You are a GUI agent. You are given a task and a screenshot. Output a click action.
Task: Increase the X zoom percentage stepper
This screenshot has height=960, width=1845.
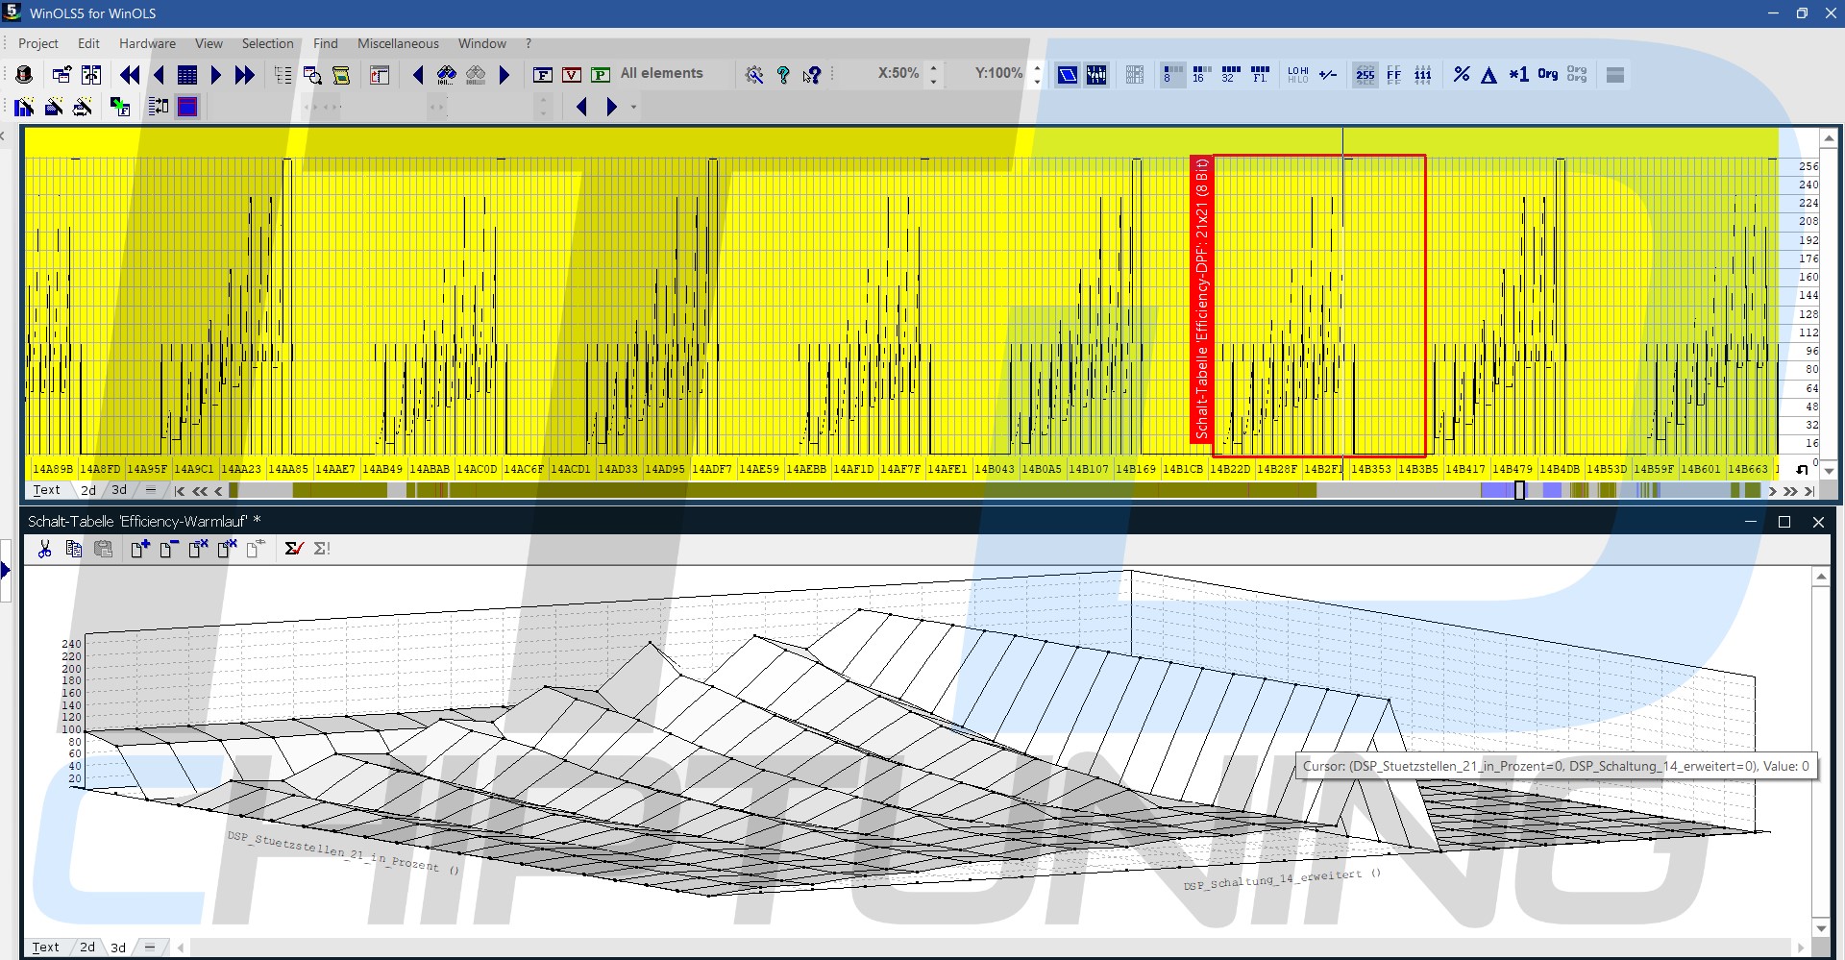pos(933,67)
